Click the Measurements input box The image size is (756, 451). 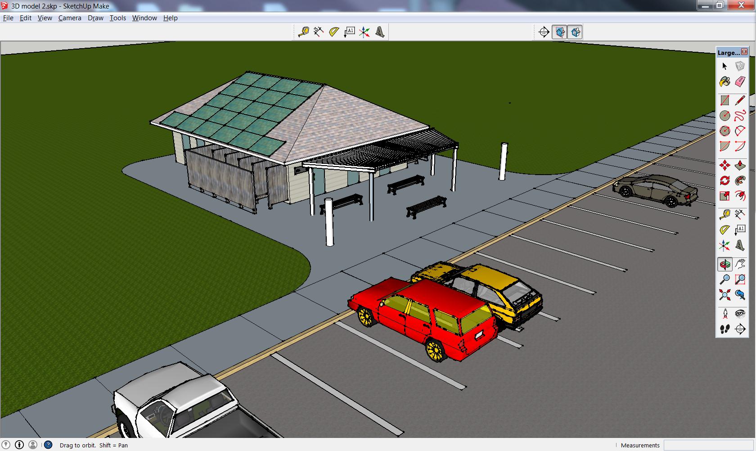coord(708,445)
